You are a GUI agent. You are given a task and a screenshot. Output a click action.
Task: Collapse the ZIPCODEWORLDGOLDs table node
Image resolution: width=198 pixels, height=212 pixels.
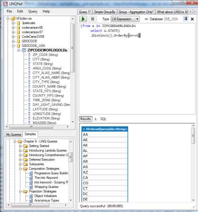[18, 50]
